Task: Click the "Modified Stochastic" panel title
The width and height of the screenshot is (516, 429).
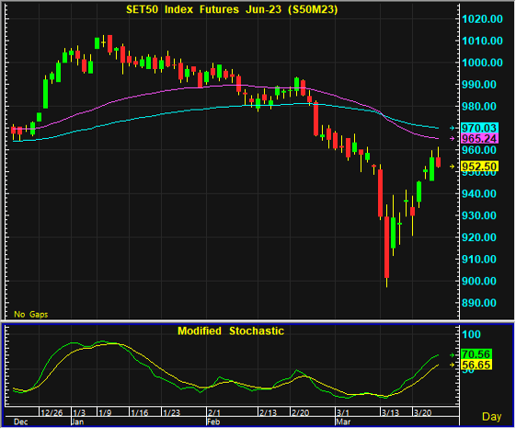Action: click(231, 330)
